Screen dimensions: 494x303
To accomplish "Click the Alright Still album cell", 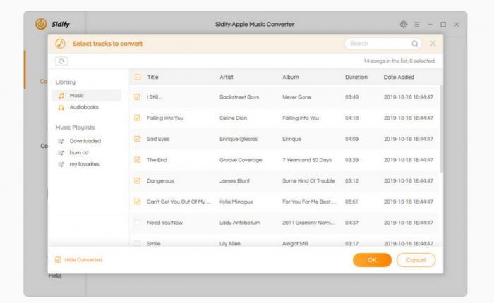I will click(295, 244).
